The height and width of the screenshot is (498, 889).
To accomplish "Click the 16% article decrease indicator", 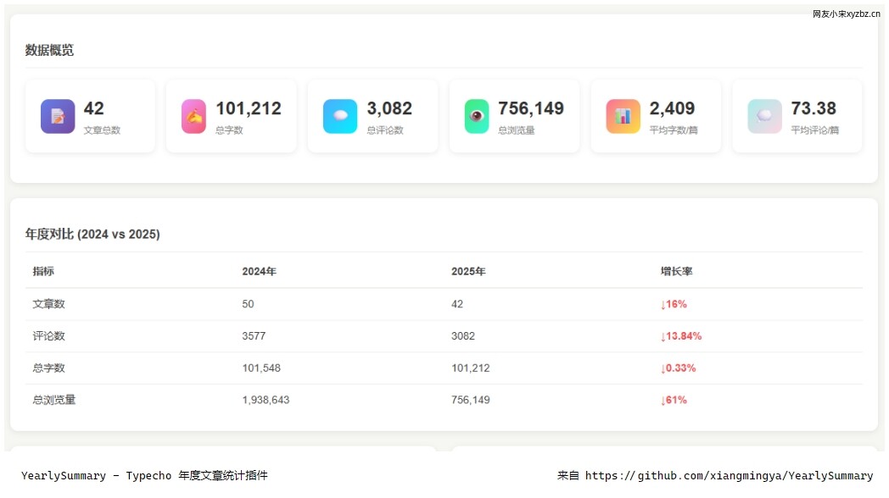I will (x=674, y=304).
